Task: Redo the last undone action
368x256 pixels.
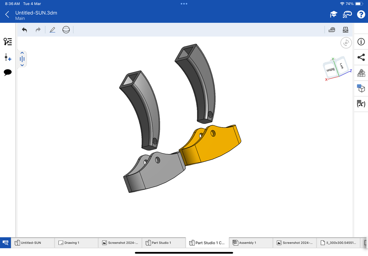Action: tap(38, 30)
